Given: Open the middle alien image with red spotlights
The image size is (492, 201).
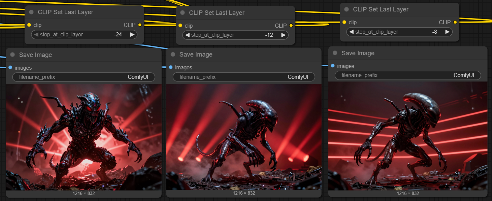Looking at the screenshot, I should (x=244, y=137).
